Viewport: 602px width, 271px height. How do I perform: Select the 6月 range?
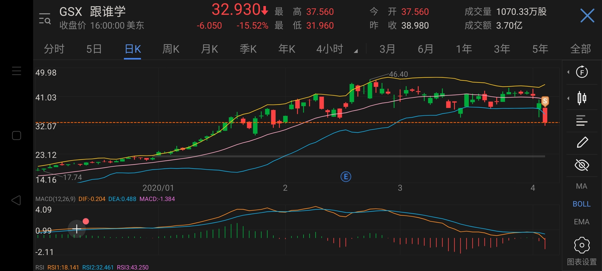click(x=426, y=49)
